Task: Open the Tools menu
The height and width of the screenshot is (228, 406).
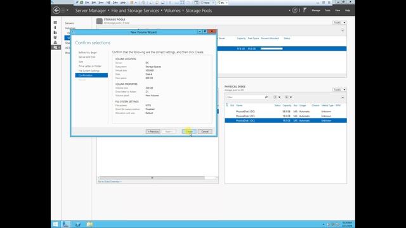Action: 327,10
